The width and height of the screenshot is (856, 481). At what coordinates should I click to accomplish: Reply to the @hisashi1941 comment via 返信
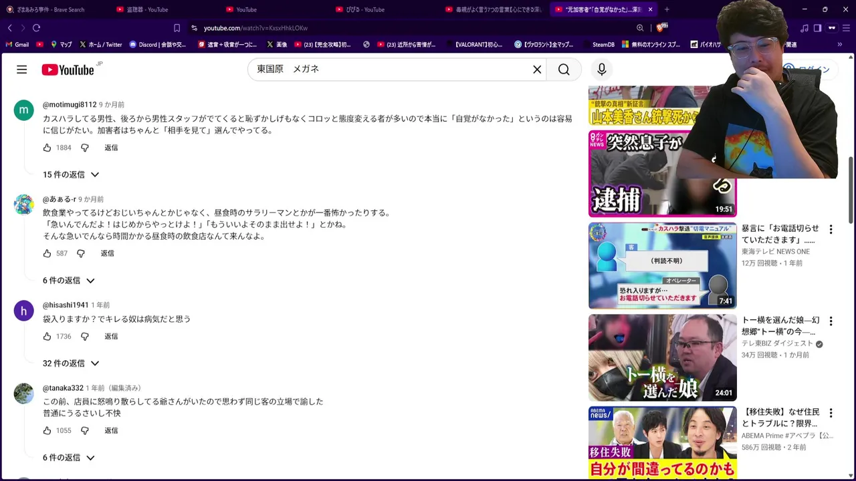coord(111,336)
